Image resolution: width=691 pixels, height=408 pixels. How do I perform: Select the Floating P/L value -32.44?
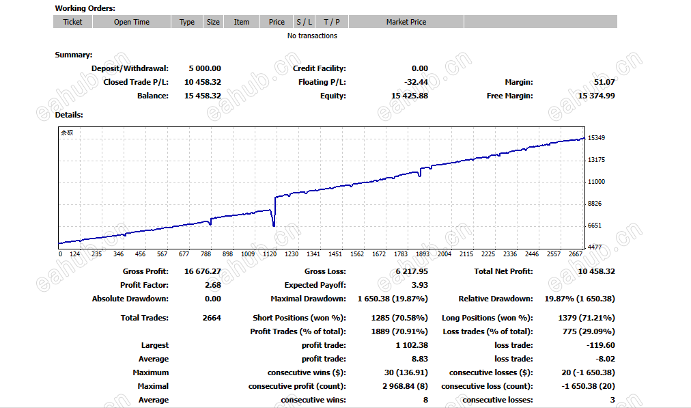pyautogui.click(x=416, y=82)
